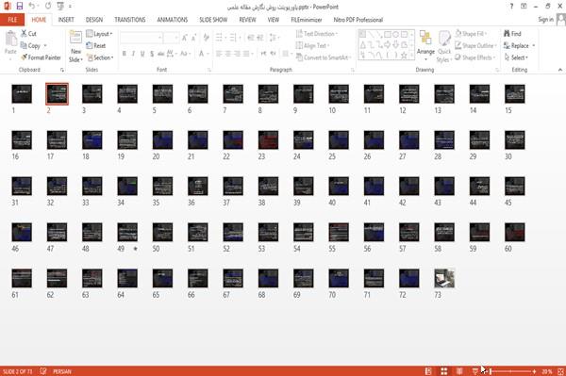Image resolution: width=566 pixels, height=376 pixels.
Task: Click the Paste clipboard icon
Action: point(10,39)
